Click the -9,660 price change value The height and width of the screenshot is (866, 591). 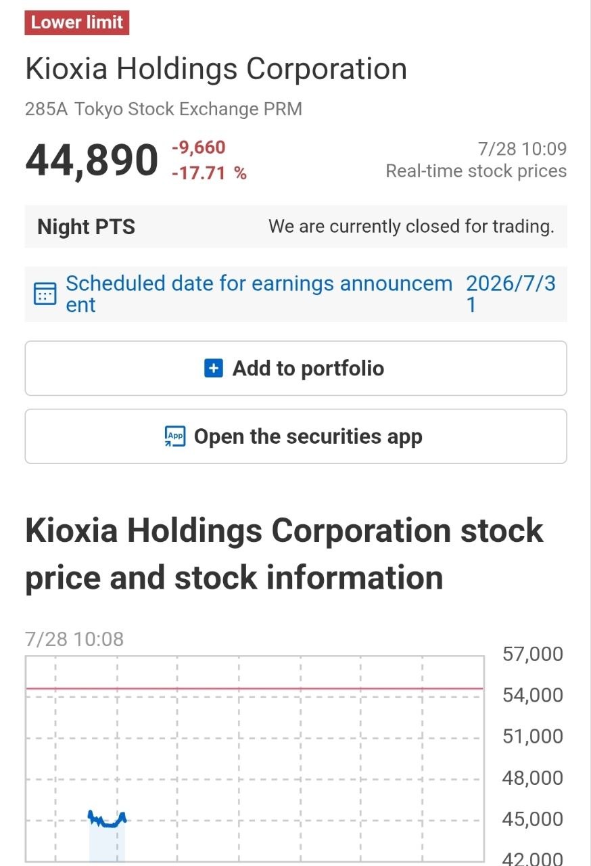198,147
